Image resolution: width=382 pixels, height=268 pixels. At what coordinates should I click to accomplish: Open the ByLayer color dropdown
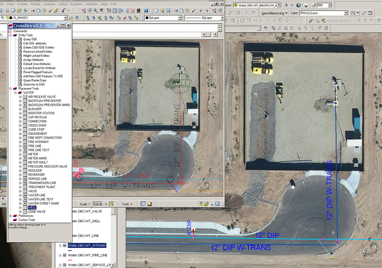click(180, 18)
